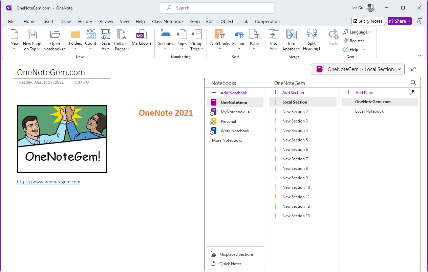Switch to the Object tab
The image size is (428, 272).
pos(227,21)
